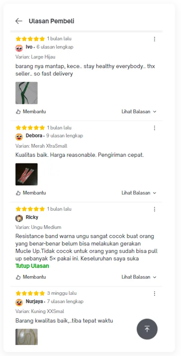Collapse review with Tutup Ulasan link
Screen dimensions: 181x356
(x=32, y=266)
